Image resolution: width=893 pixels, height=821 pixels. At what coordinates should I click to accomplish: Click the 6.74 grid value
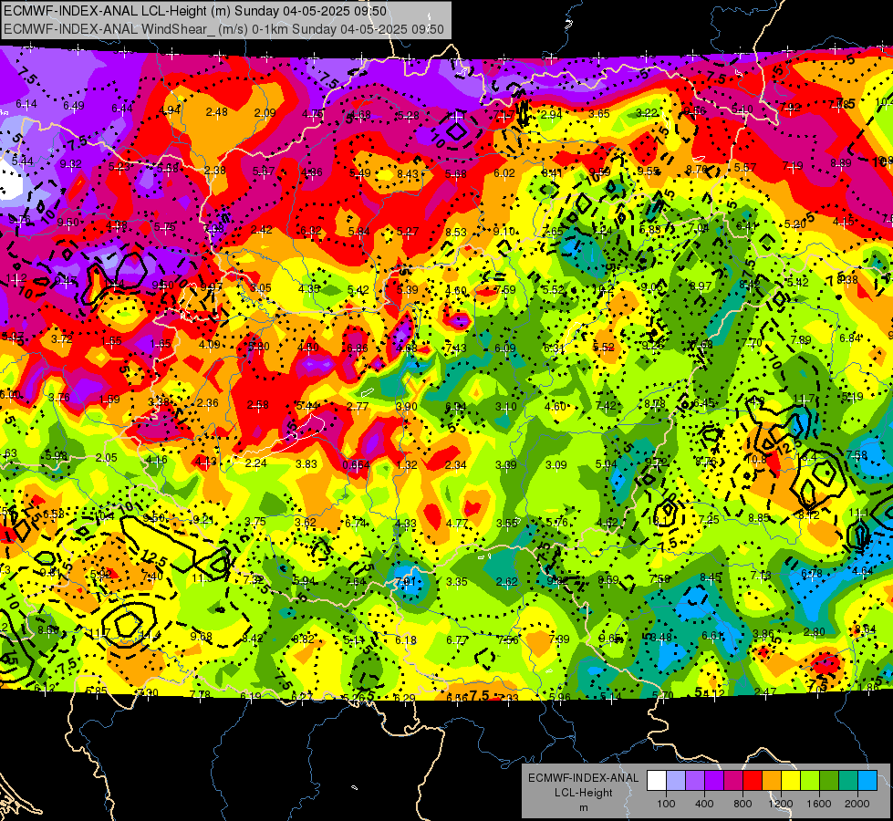[x=356, y=523]
